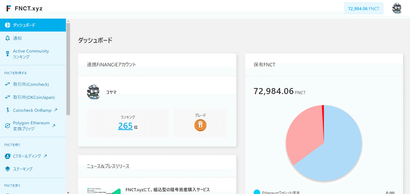Click the external link arrow next to 変換ブリッジ
The width and height of the screenshot is (410, 194).
(53, 126)
